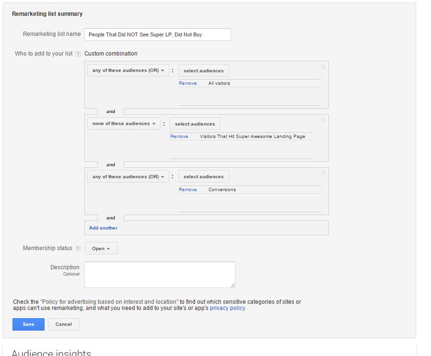Save the remarketing list
431x356 pixels.
(28, 324)
